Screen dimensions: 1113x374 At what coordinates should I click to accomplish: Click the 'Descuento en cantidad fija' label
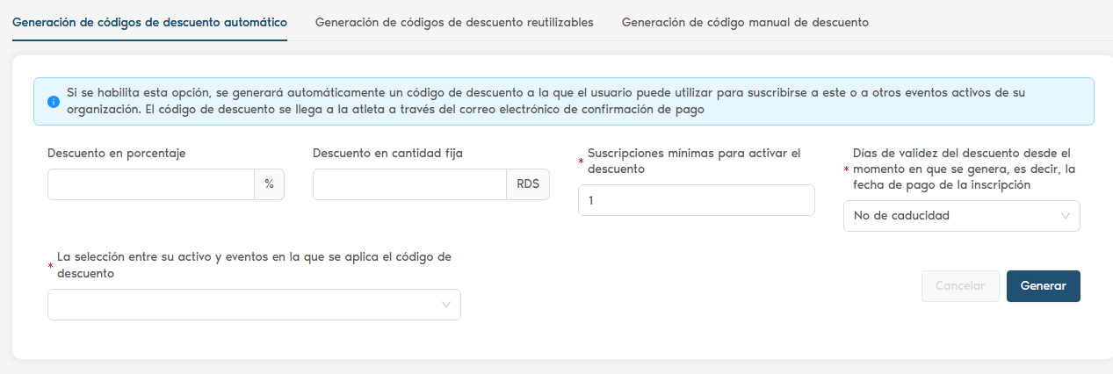[387, 153]
